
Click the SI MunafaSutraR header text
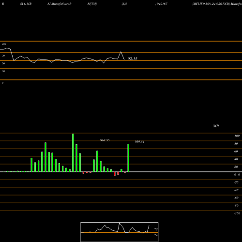click(60, 4)
